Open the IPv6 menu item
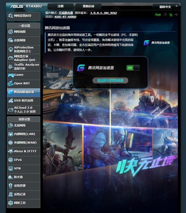Image resolution: width=186 pixels, height=213 pixels. click(x=24, y=160)
